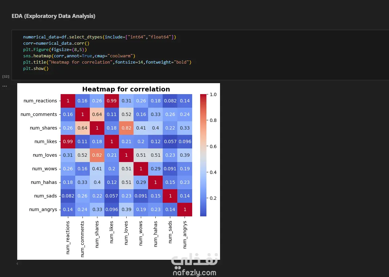Click the corr=numerical_data.corr() code line
Viewport: 389px width, 277px height.
click(x=56, y=43)
